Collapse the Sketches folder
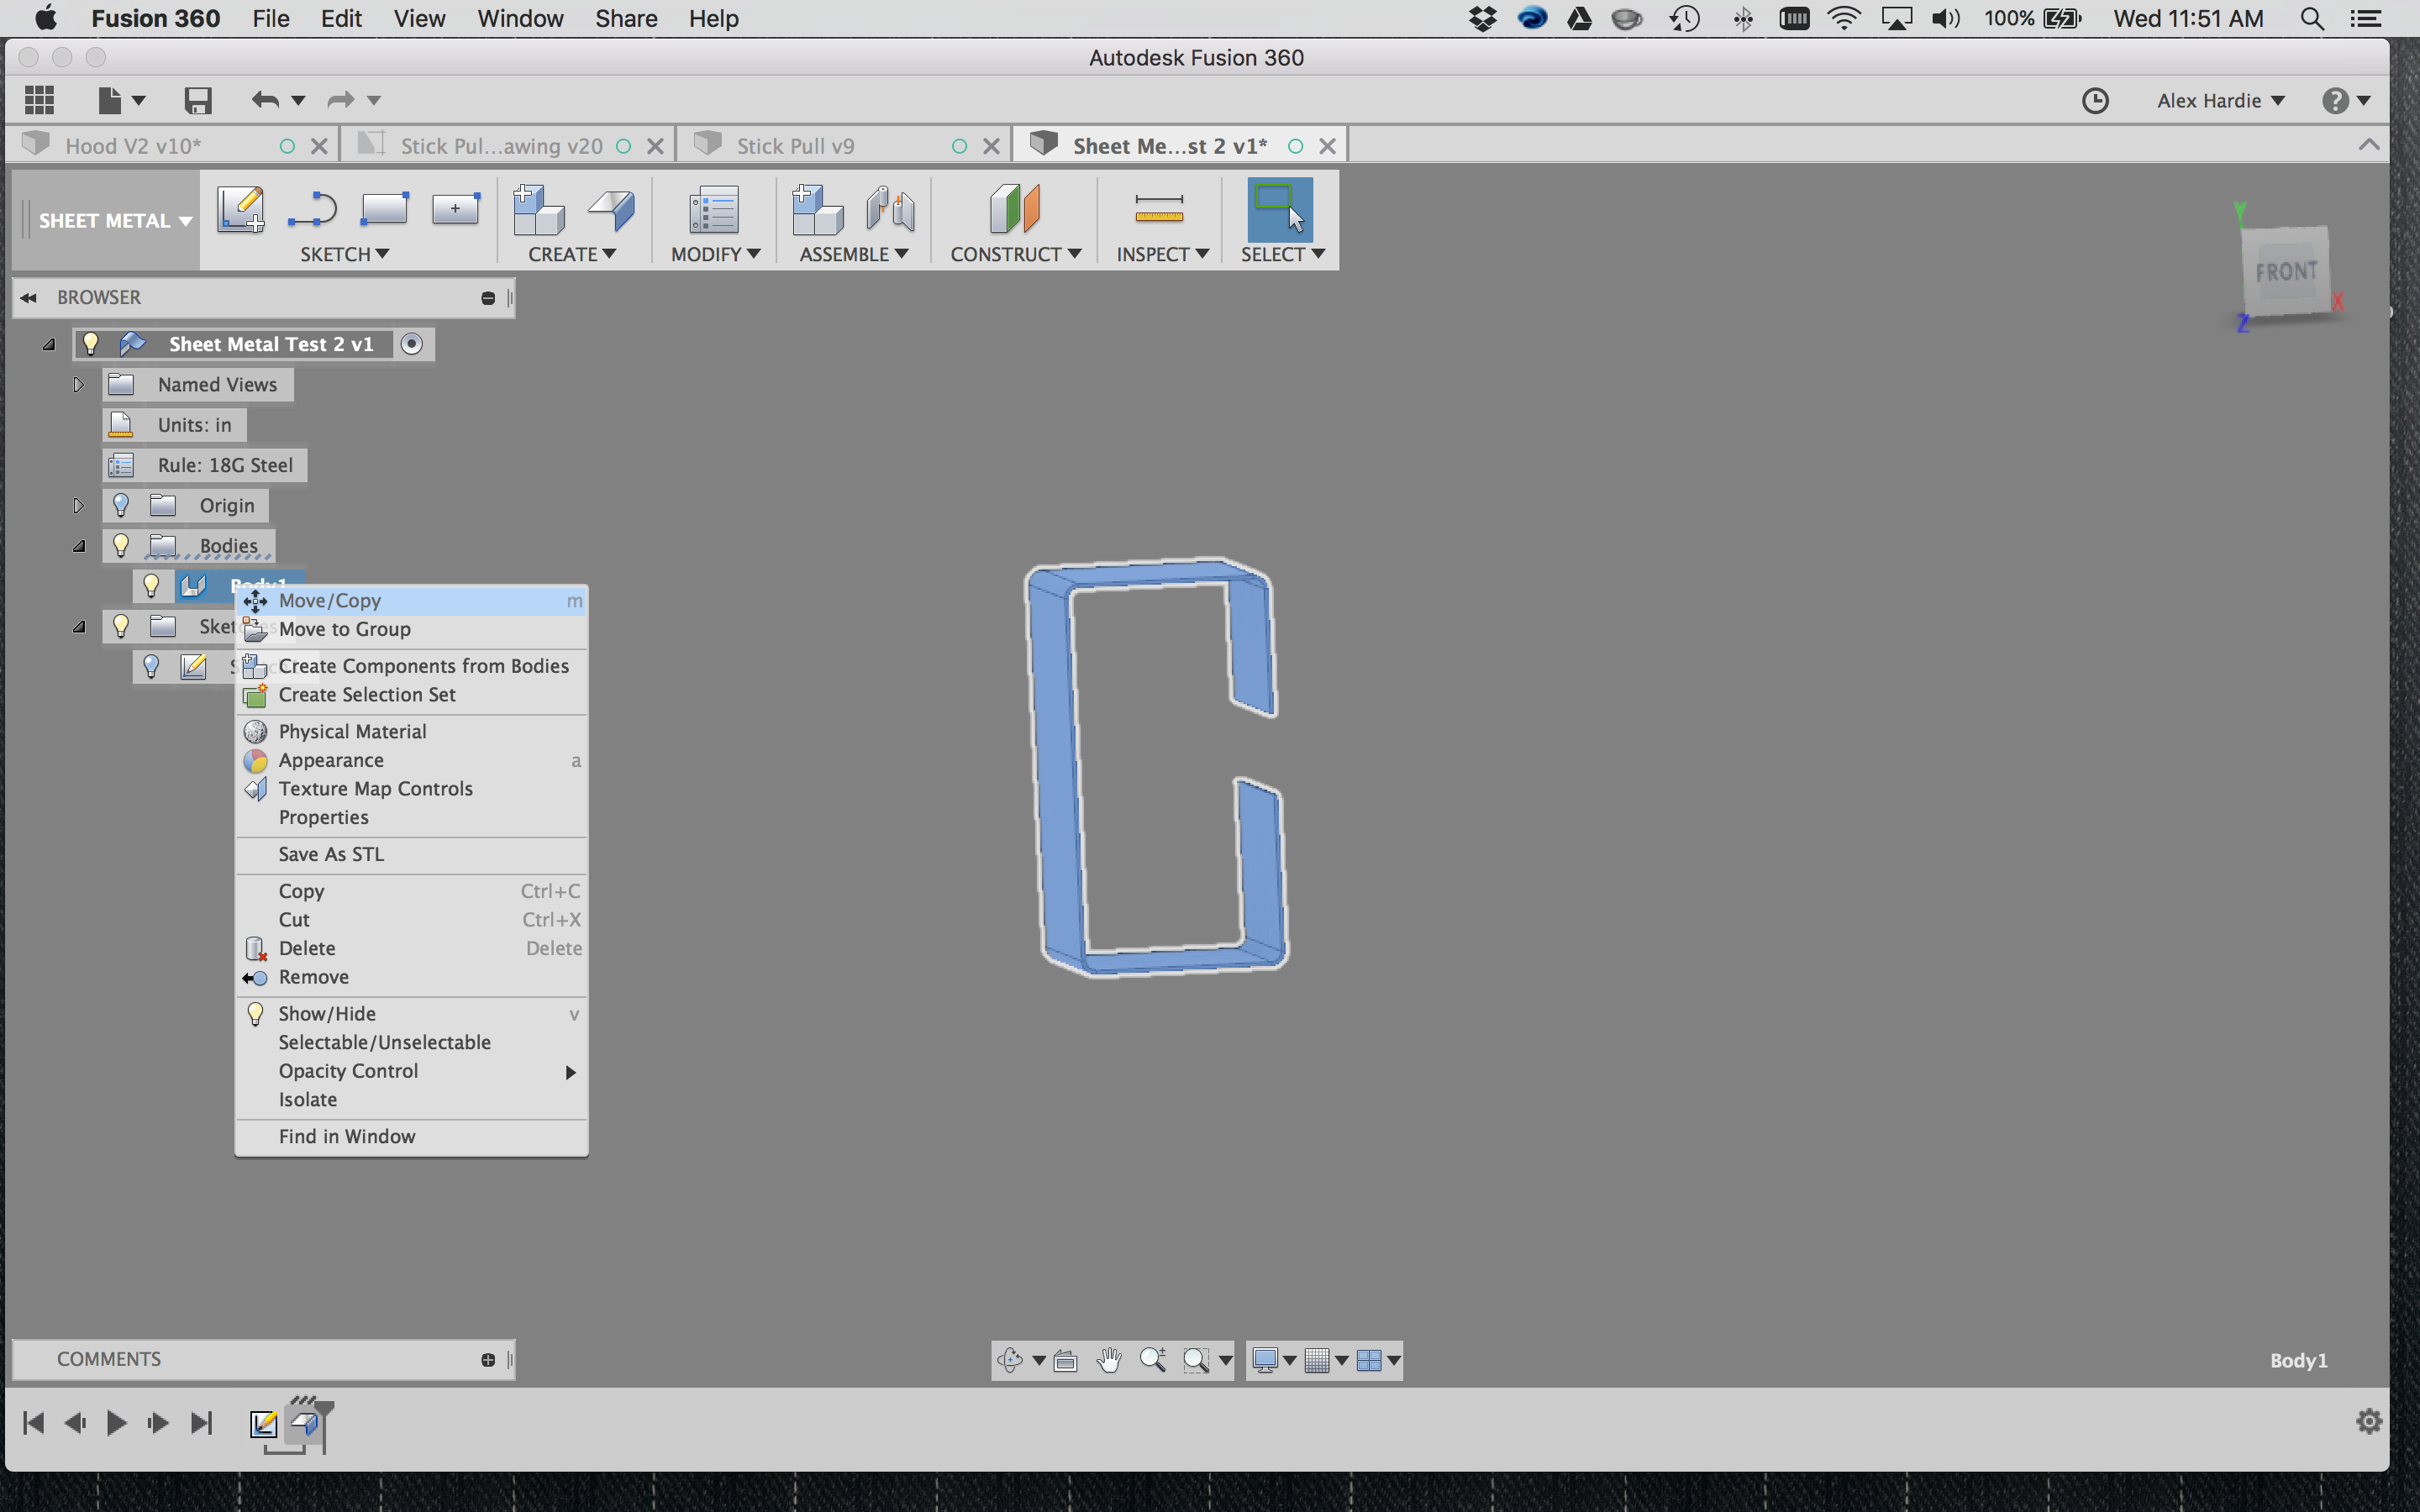The image size is (2420, 1512). coord(79,627)
